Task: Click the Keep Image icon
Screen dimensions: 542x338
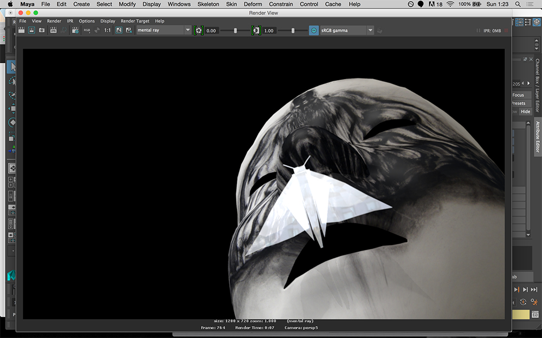Action: [x=119, y=30]
